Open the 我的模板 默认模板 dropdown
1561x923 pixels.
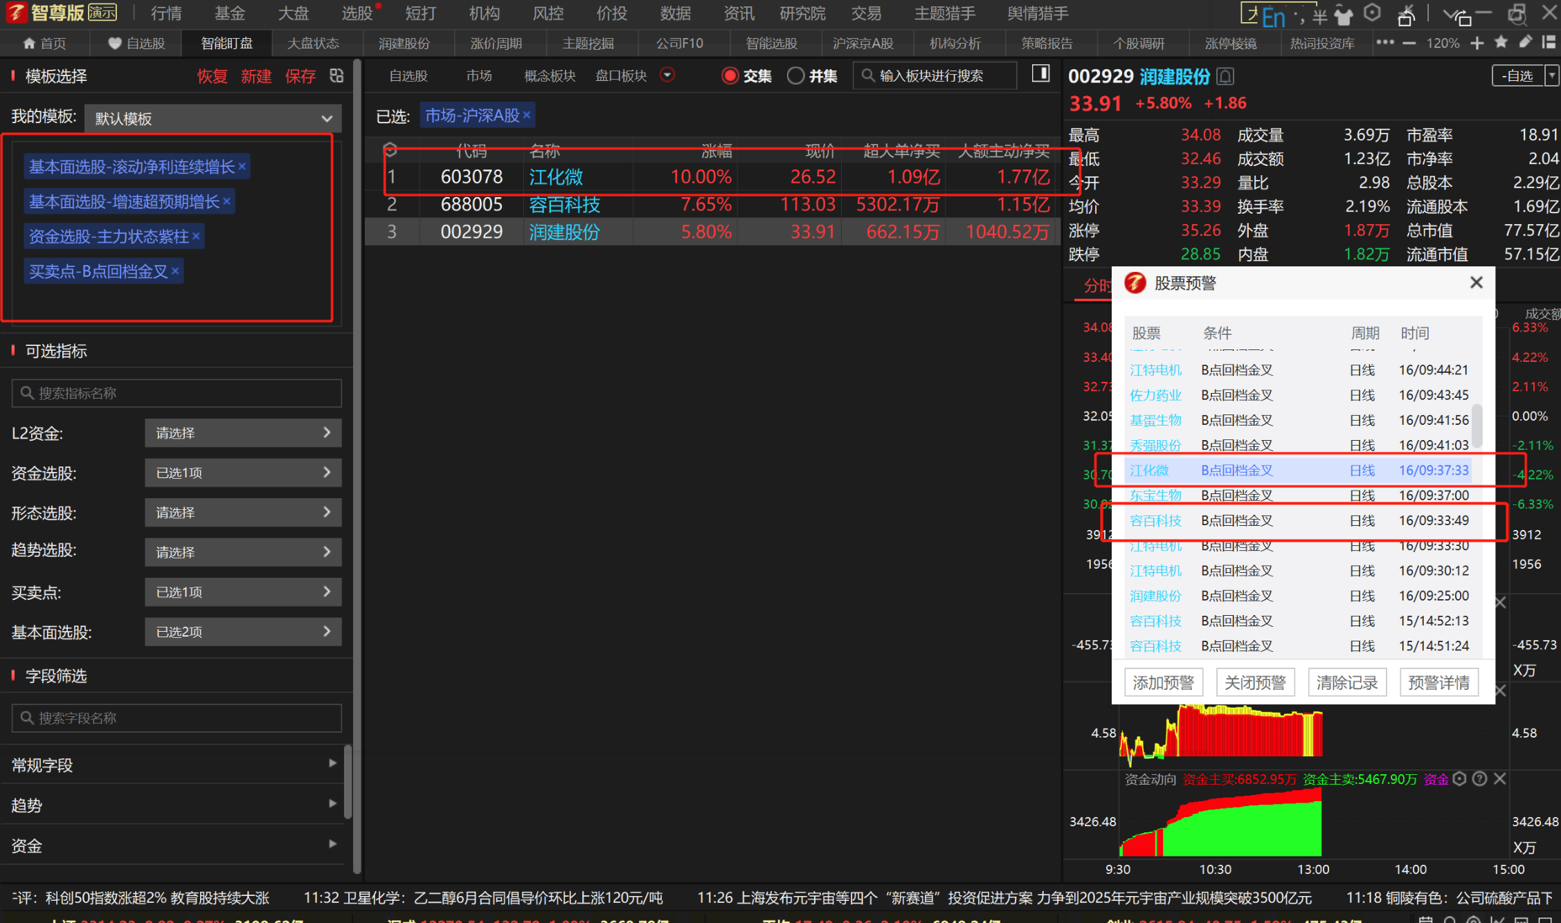(214, 118)
